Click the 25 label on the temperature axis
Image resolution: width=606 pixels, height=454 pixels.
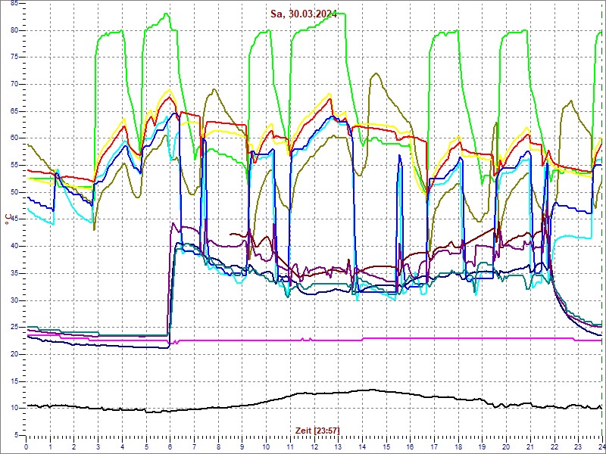(14, 328)
